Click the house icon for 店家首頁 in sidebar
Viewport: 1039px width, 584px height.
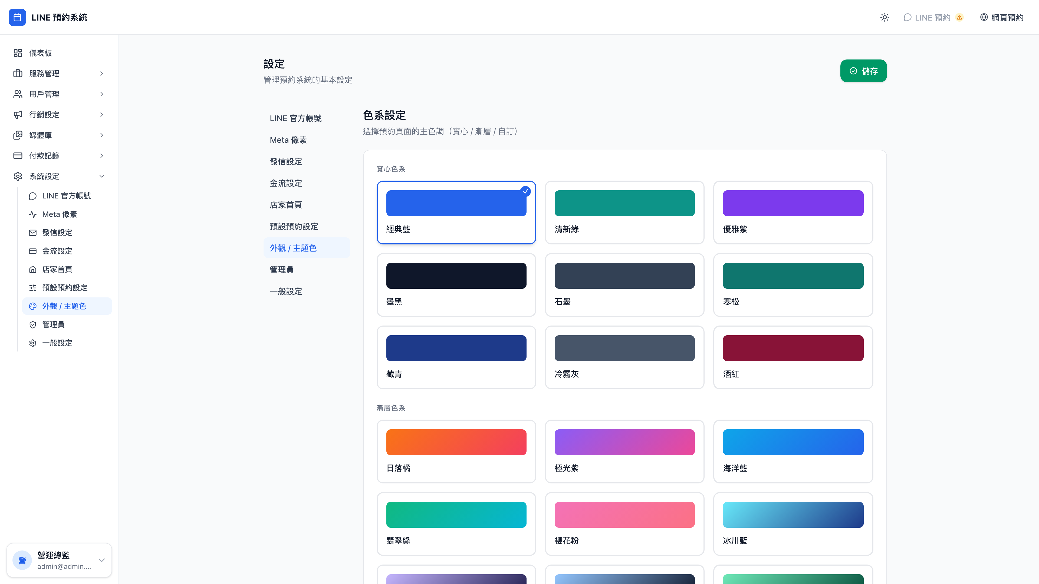[x=33, y=269]
